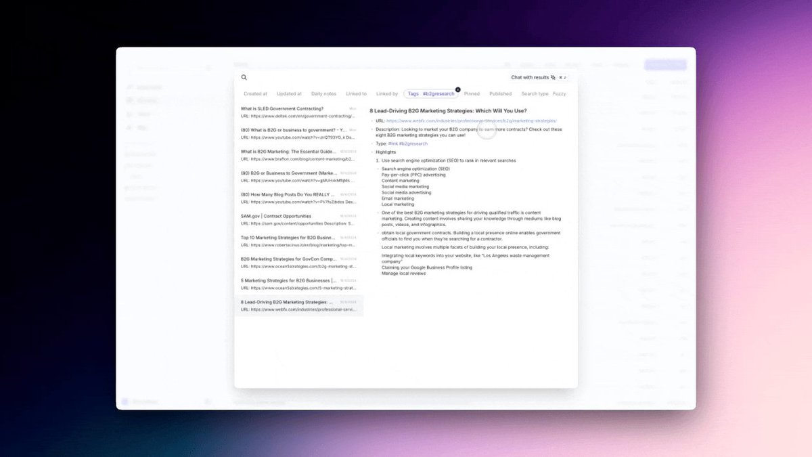Click Claiming your Google Business Profile listing
812x457 pixels.
coord(427,267)
